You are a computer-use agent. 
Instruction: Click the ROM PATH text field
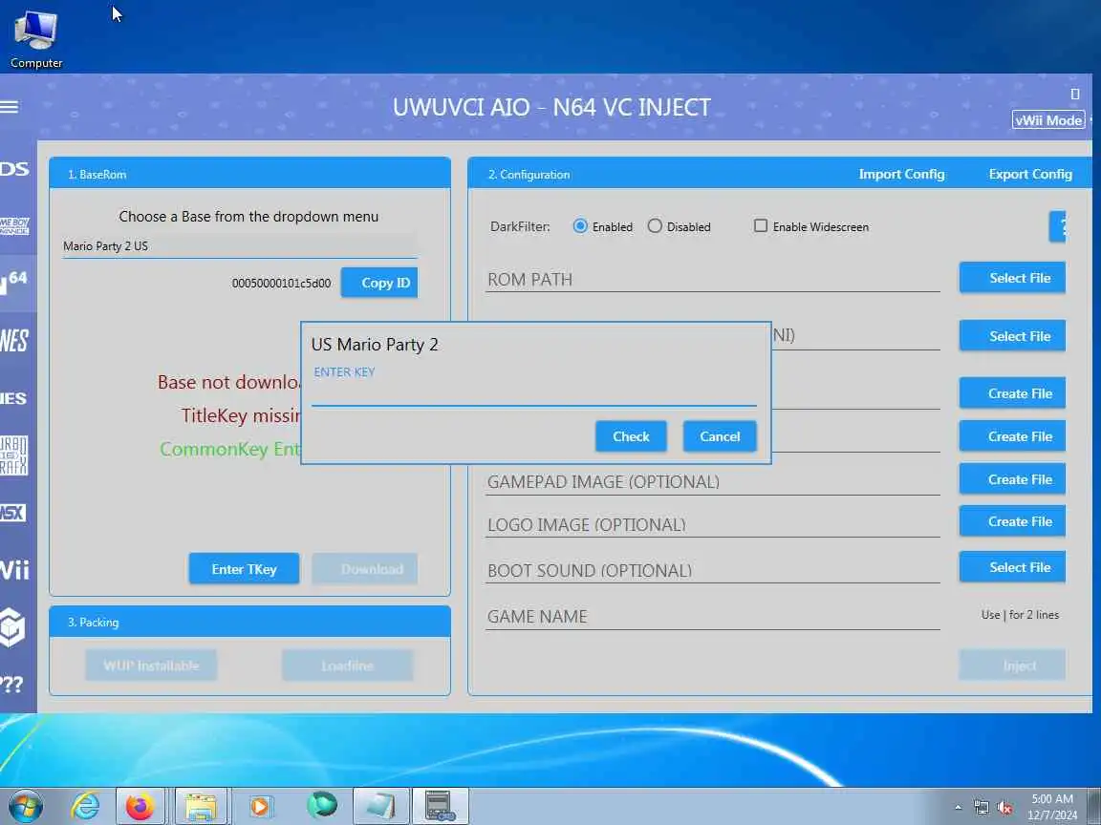(x=713, y=279)
